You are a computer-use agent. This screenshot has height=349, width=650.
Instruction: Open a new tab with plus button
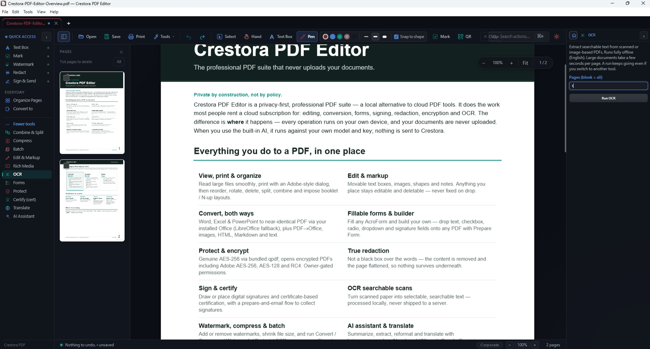coord(69,23)
